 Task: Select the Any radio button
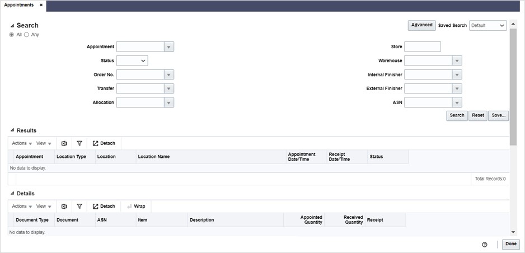coord(26,35)
